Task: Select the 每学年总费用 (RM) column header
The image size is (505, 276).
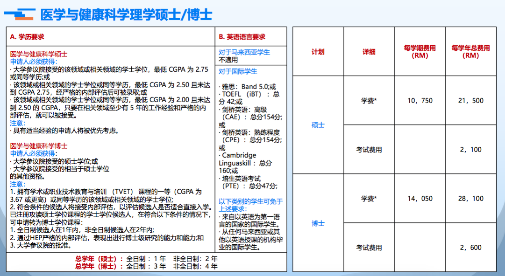Action: 470,52
